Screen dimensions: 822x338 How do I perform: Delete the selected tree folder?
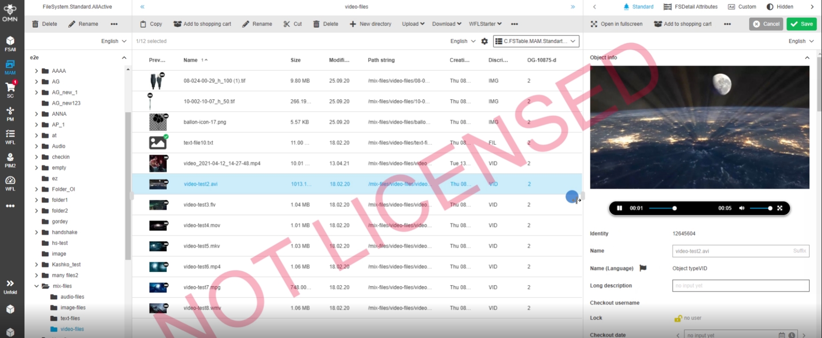[44, 24]
